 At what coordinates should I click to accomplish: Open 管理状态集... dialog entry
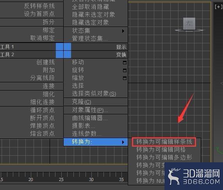[x=90, y=39]
